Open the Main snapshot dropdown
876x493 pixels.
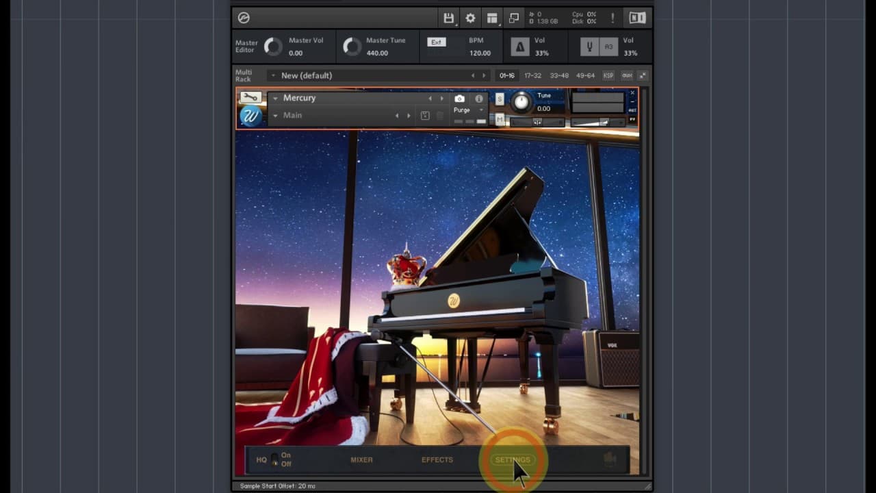coord(275,115)
